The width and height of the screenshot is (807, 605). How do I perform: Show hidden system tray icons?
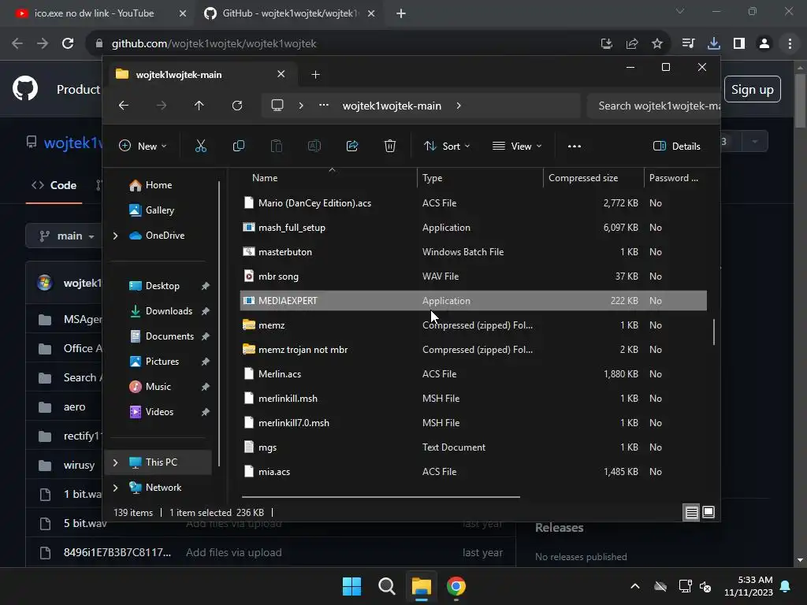click(x=635, y=586)
